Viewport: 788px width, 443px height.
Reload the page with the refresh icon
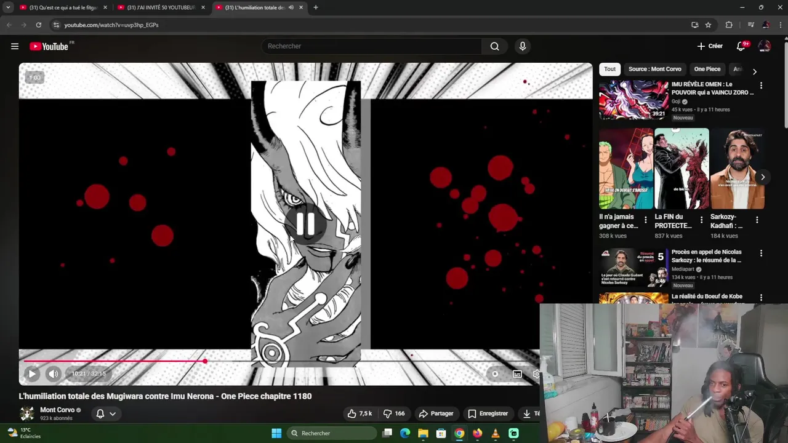(38, 25)
